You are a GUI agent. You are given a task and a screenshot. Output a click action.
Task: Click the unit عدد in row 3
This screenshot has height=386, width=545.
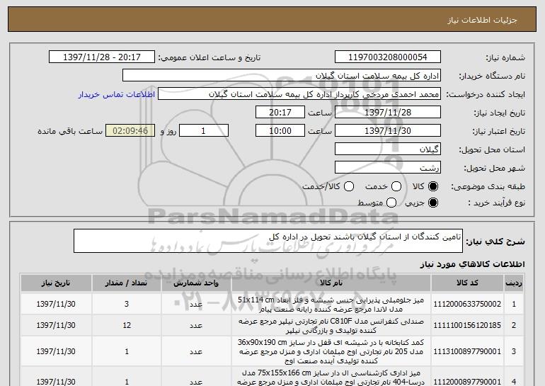click(196, 351)
